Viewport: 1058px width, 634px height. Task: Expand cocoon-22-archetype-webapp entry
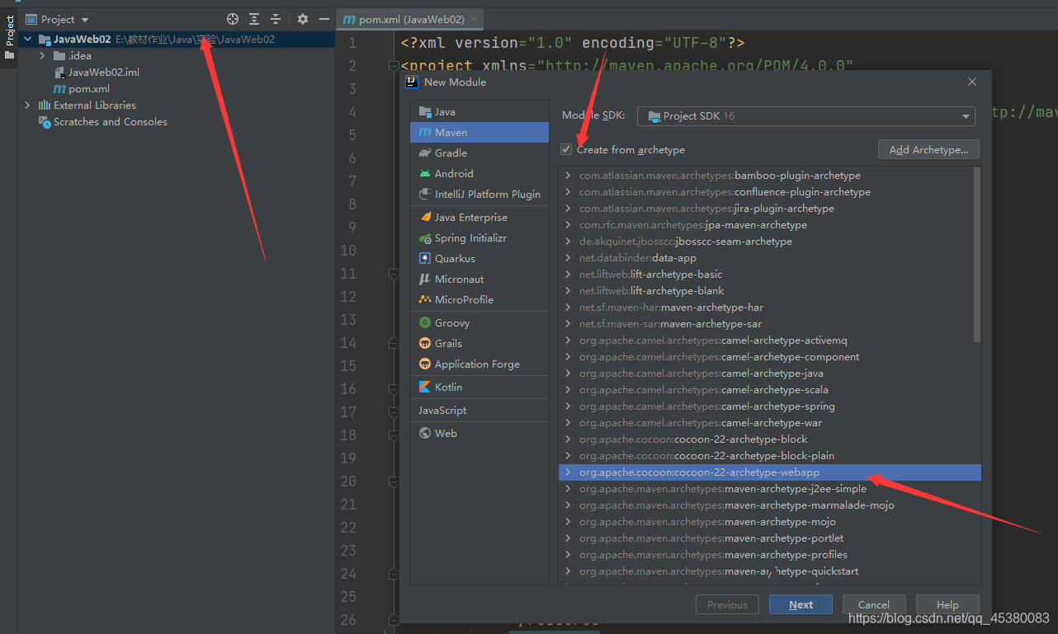tap(568, 472)
